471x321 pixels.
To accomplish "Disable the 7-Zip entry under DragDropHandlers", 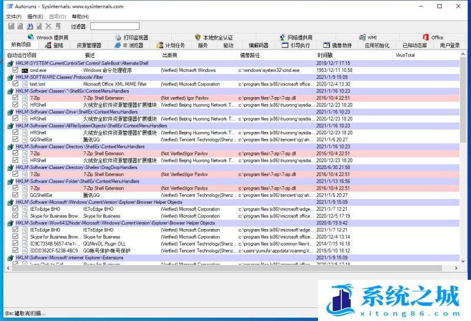I will [15, 174].
